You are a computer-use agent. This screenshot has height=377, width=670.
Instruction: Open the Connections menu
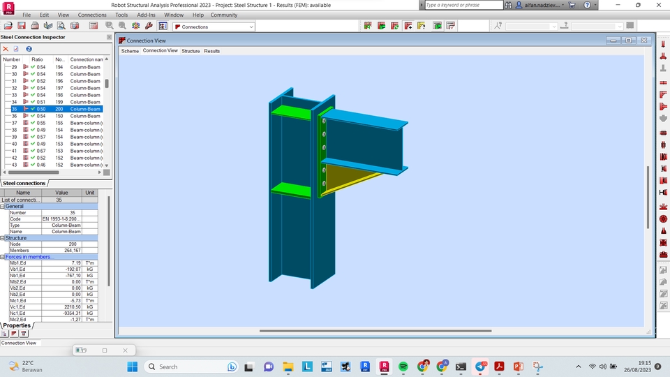tap(92, 15)
